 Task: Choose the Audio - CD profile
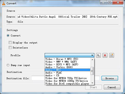(67, 75)
